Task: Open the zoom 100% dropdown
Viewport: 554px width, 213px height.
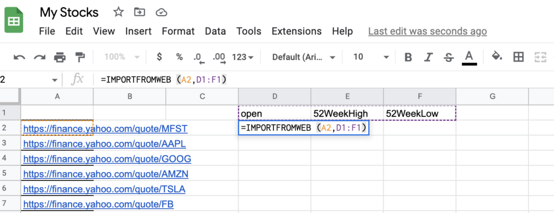Action: coord(122,57)
